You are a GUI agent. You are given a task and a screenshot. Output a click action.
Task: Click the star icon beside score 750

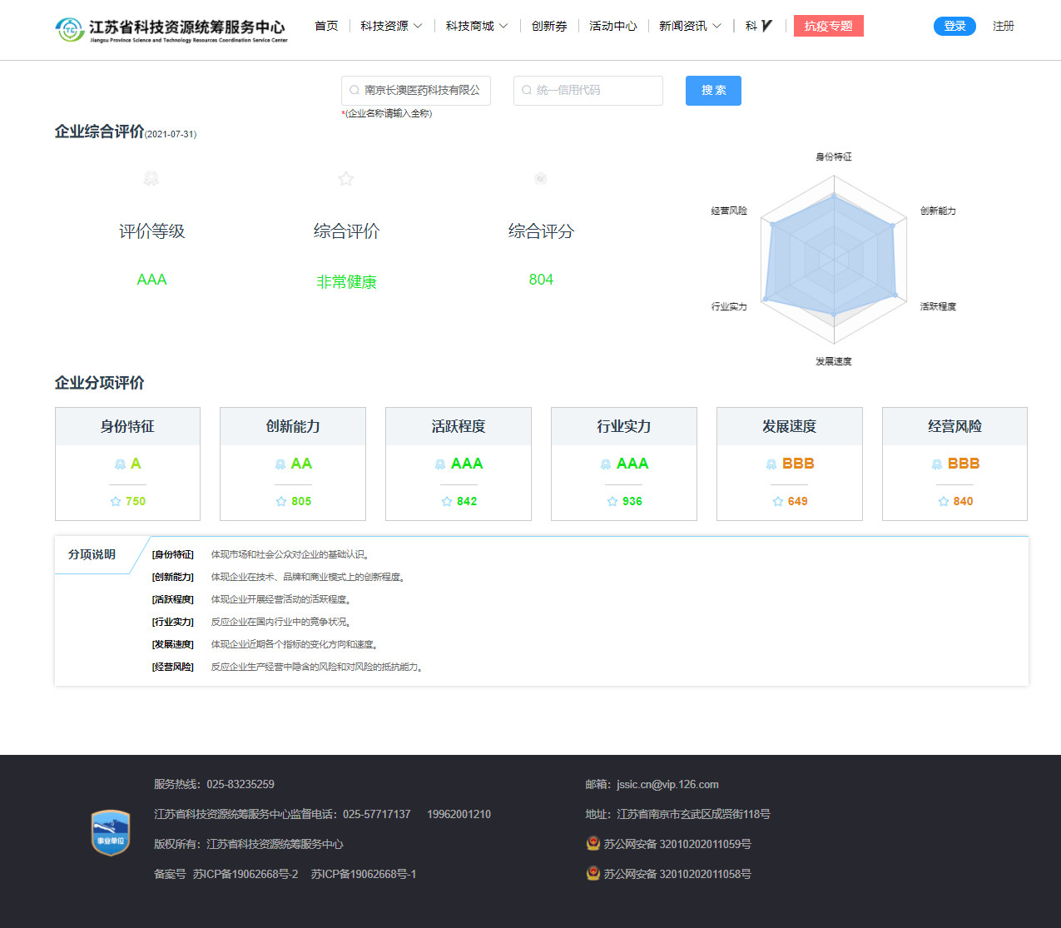click(116, 501)
